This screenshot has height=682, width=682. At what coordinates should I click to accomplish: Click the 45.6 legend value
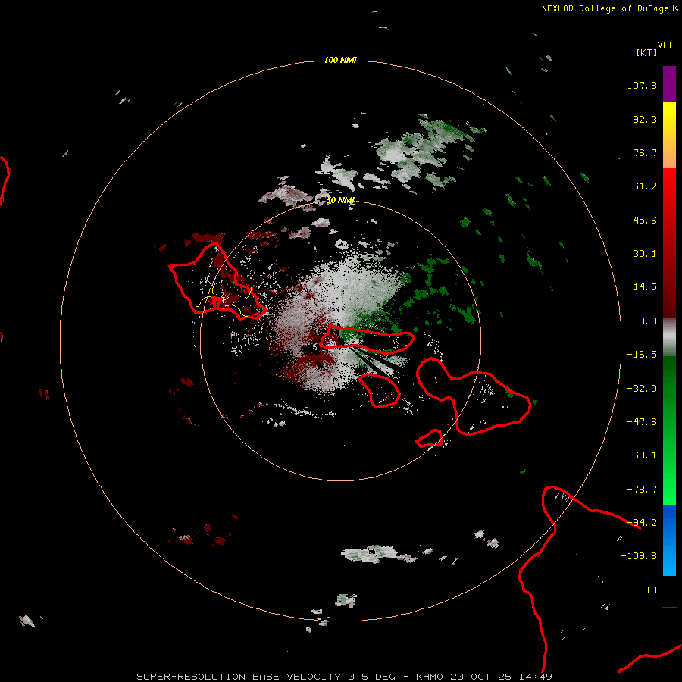tap(645, 220)
